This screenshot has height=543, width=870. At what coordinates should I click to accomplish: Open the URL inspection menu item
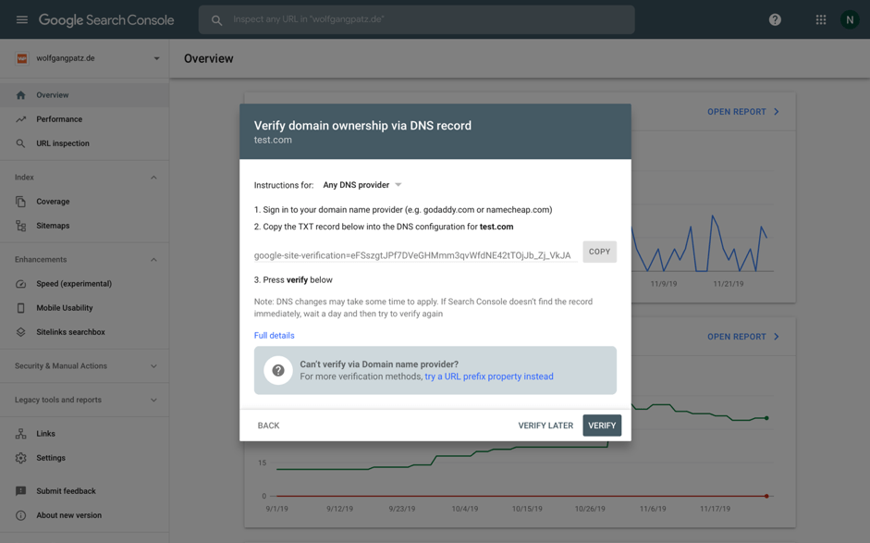[x=84, y=143]
